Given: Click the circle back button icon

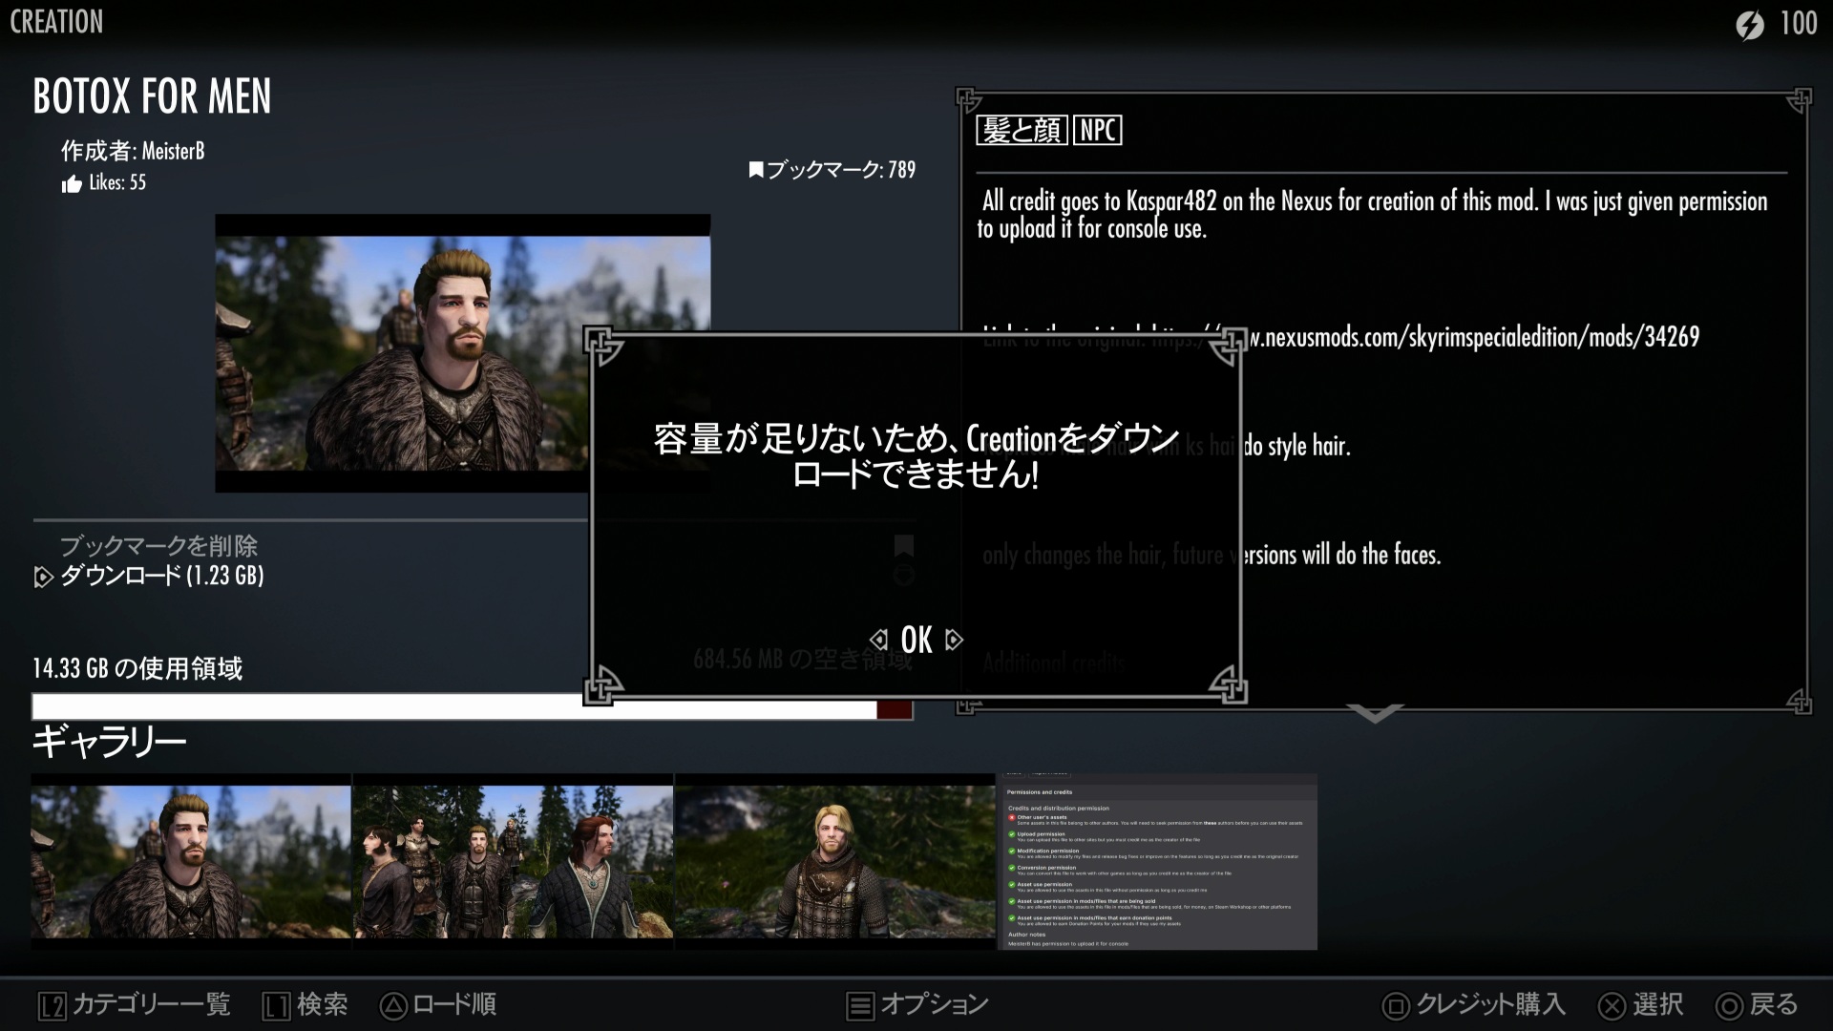Looking at the screenshot, I should coord(1729,1005).
